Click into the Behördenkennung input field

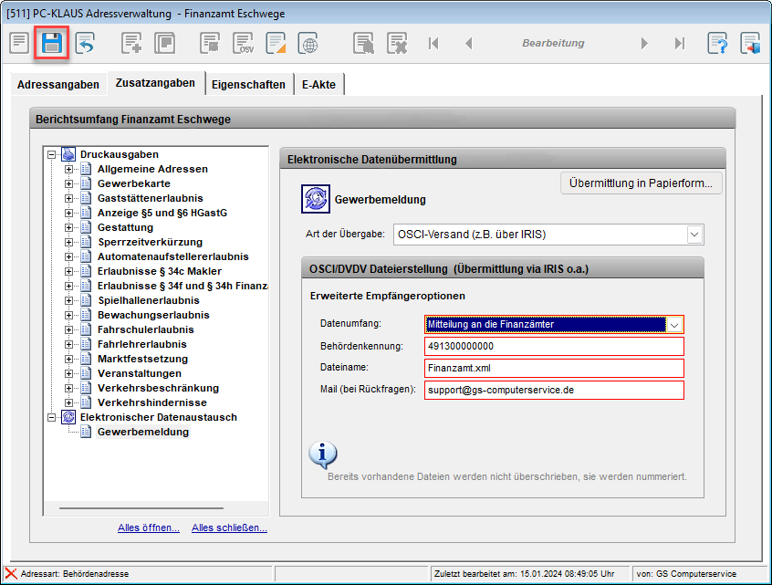[554, 346]
